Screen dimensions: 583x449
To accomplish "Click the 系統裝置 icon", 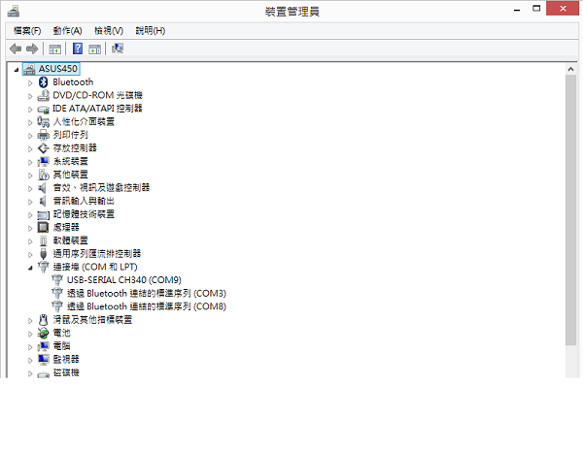I will coord(43,161).
